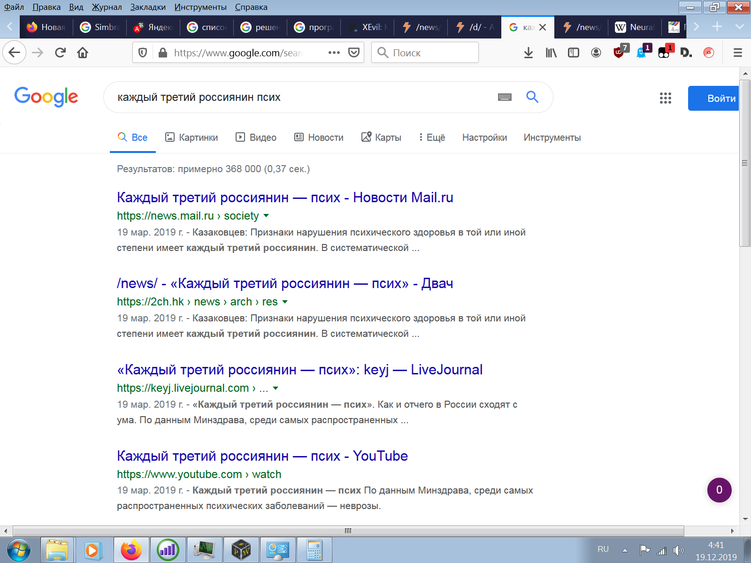Open Google on-screen keyboard

click(505, 97)
